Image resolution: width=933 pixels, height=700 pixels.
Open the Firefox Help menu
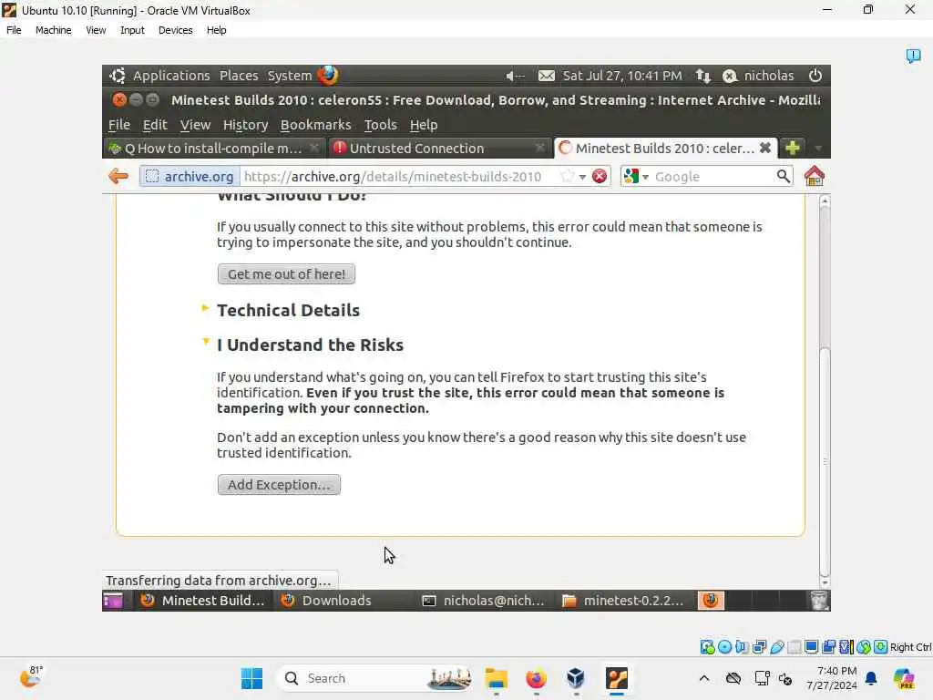coord(424,125)
